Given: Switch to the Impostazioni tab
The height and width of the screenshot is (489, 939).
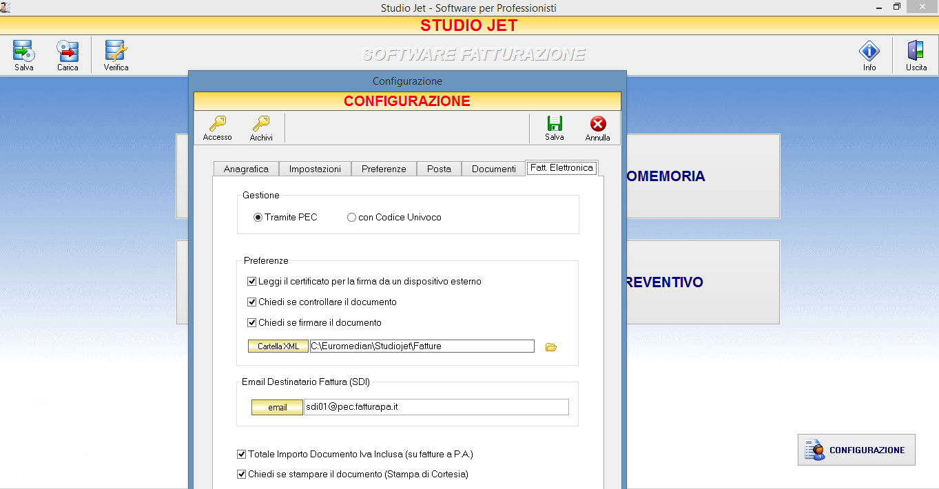Looking at the screenshot, I should [315, 169].
